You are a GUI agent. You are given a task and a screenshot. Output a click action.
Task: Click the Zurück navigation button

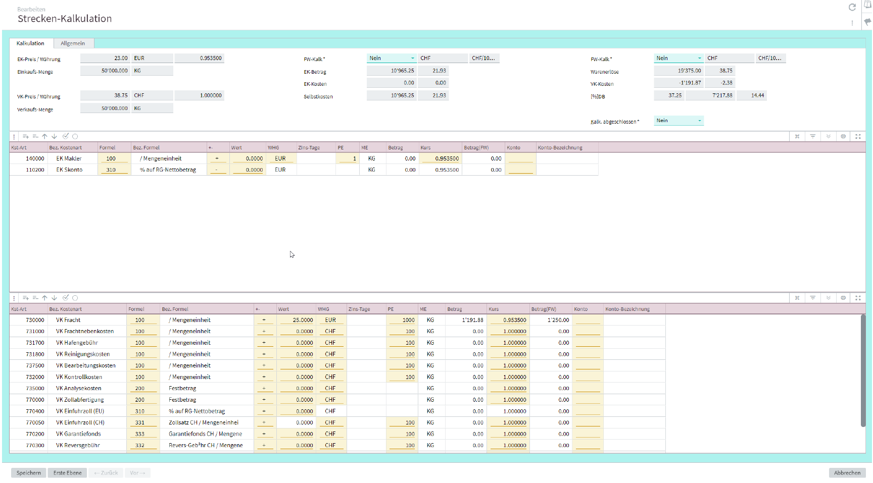pyautogui.click(x=106, y=473)
